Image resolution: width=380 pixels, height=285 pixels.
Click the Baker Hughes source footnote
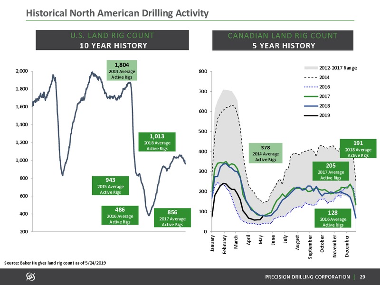point(55,263)
